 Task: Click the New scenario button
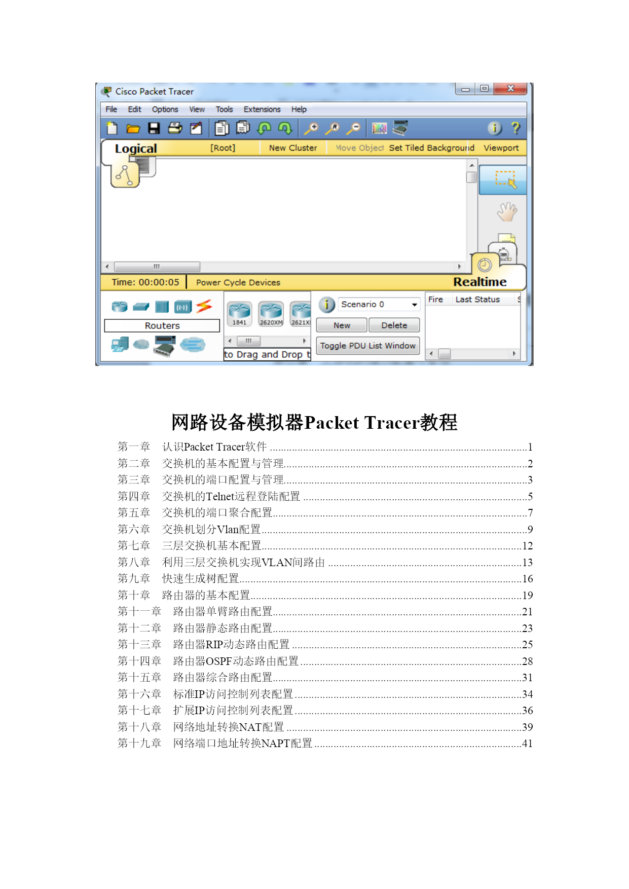coord(342,325)
